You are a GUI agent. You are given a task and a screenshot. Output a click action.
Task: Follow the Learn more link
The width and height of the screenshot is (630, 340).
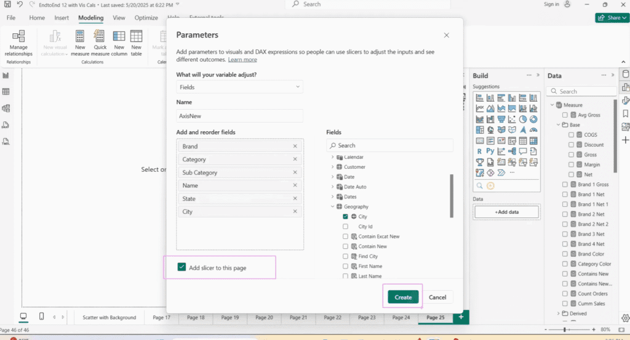pos(242,60)
